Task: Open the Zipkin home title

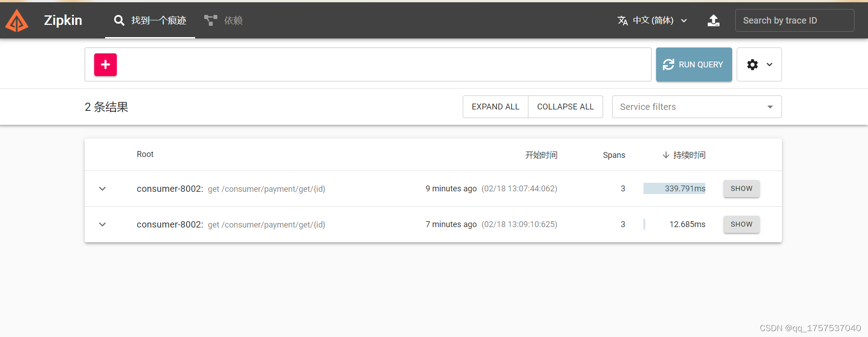Action: 63,20
